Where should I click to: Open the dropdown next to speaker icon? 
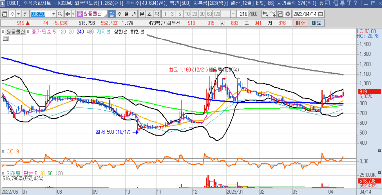(x=73, y=14)
